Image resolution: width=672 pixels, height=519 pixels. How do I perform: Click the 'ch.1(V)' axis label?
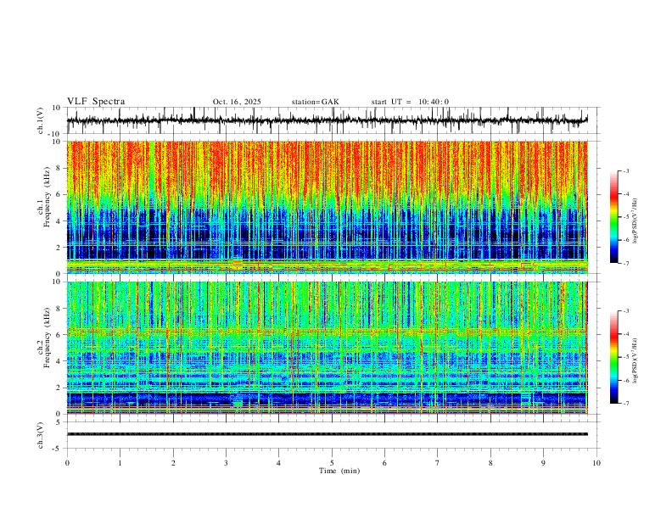coord(41,120)
